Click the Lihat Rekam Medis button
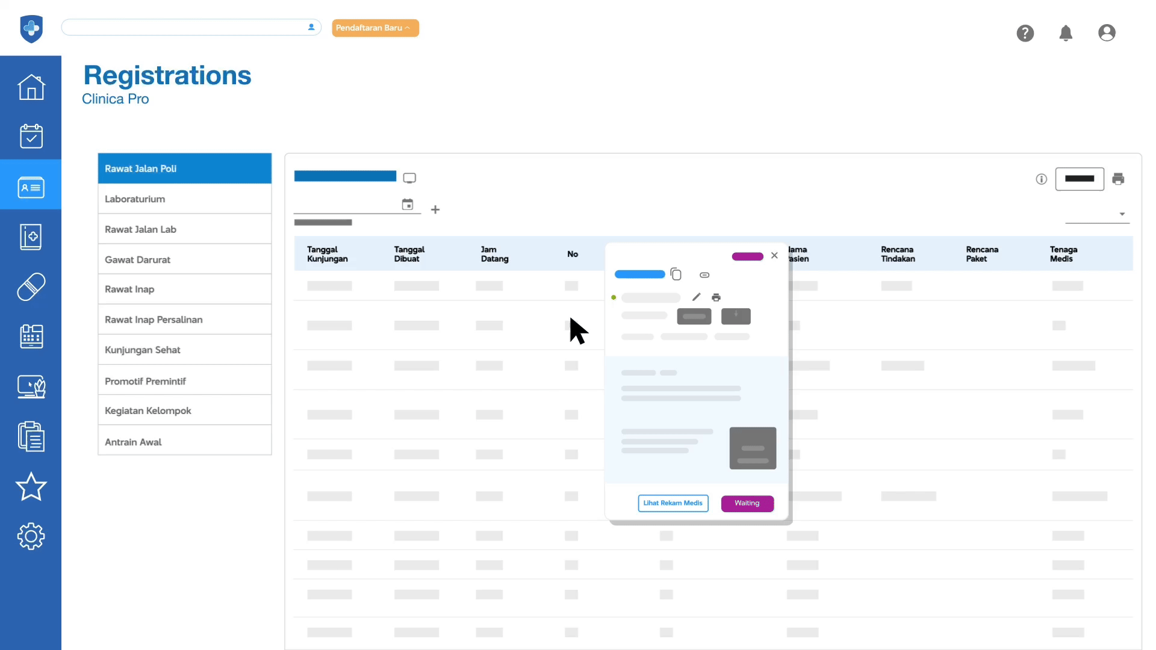Screen dimensions: 1156x650 point(673,503)
